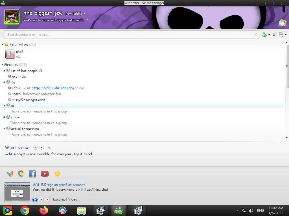Play the Escargot Video
This screenshot has height=216, width=289.
point(35,199)
